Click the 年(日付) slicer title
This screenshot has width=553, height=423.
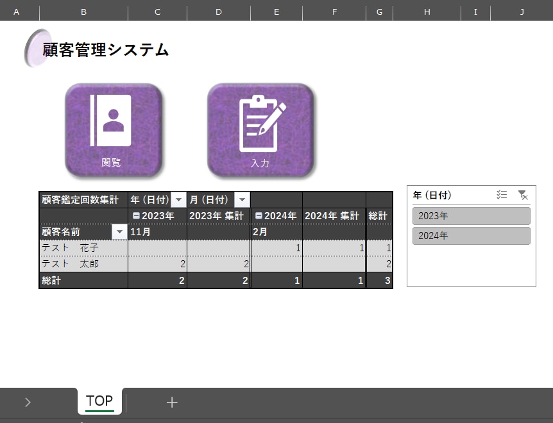click(x=432, y=195)
